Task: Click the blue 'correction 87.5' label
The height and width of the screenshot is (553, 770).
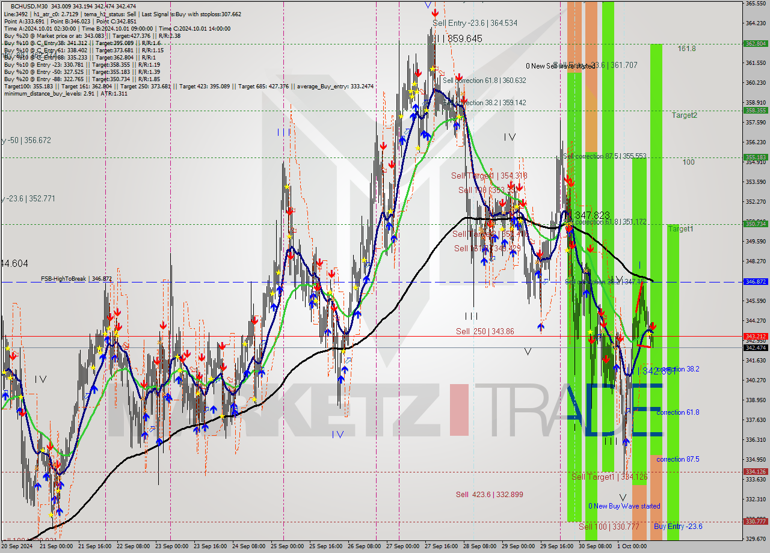Action: 678,459
